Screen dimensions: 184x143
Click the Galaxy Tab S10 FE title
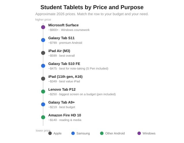click(64, 64)
